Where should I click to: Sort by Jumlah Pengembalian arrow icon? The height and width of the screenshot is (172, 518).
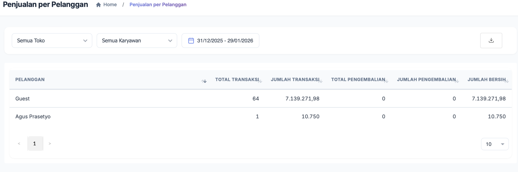click(x=457, y=81)
